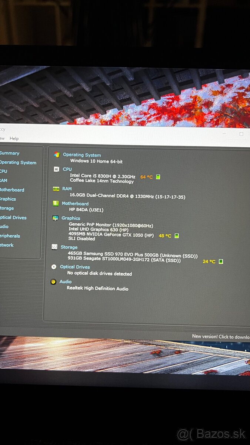This screenshot has height=445, width=250.
Task: Select Optical Drives in the sidebar
Action: (x=13, y=218)
